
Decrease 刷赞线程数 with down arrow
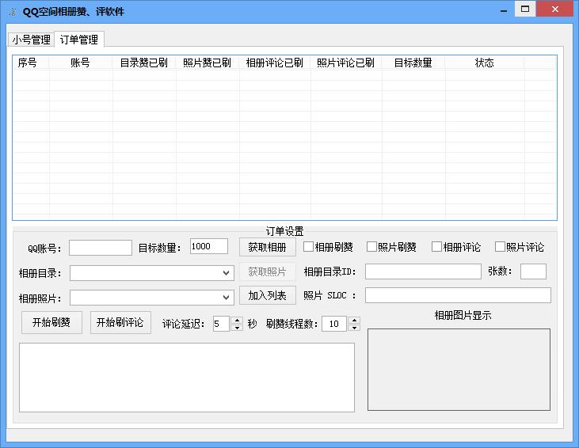point(354,328)
